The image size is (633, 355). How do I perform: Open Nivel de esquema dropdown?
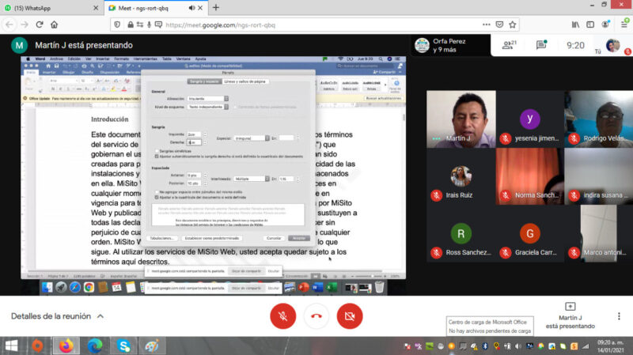pos(208,107)
